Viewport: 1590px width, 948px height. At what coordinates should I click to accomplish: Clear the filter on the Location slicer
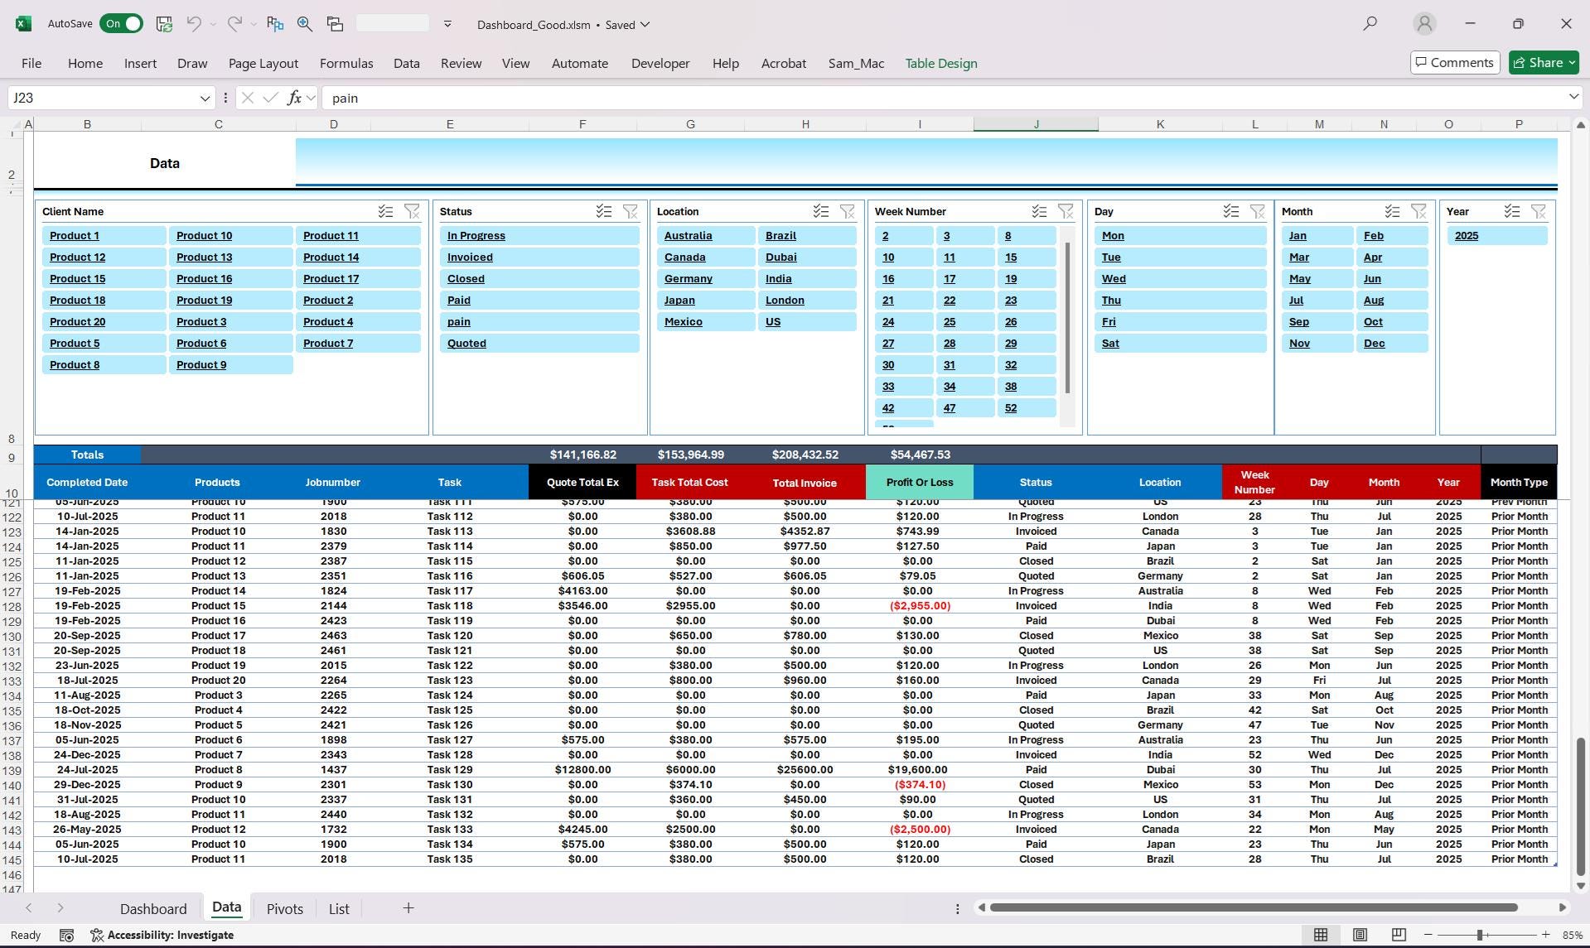pos(848,212)
